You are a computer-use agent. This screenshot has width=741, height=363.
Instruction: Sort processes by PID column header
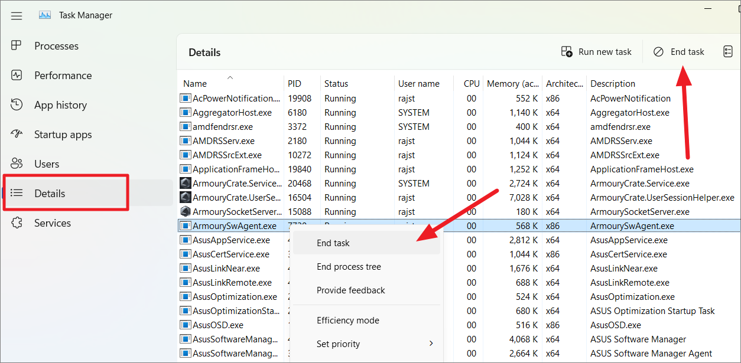(x=294, y=84)
